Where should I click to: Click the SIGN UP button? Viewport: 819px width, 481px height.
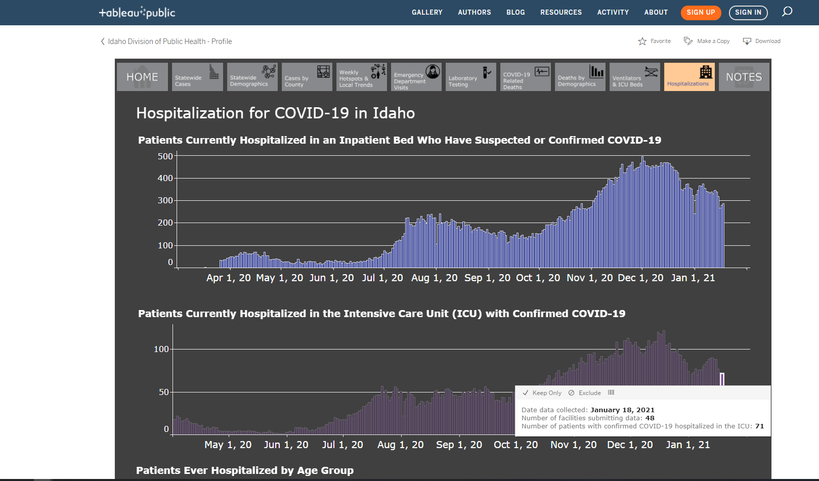click(x=701, y=13)
